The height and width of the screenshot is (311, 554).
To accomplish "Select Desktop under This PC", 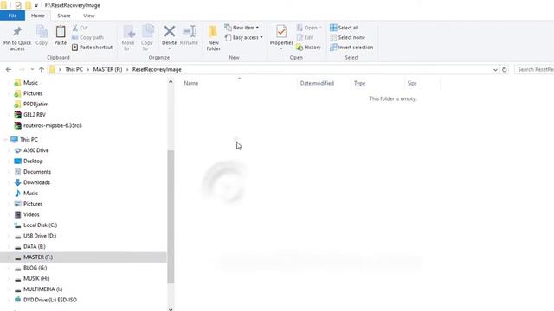I will click(x=33, y=162).
